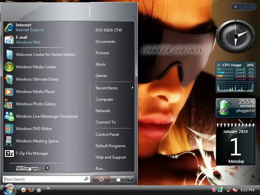Click the 'Internet Explorer' subtitle text
The width and height of the screenshot is (260, 195).
[30, 30]
